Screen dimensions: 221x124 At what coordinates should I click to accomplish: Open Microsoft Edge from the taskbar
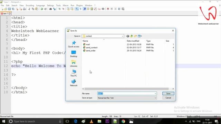(76, 121)
